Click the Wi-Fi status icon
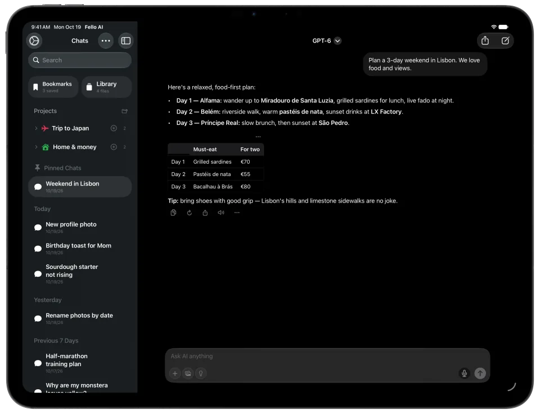Image resolution: width=540 pixels, height=414 pixels. click(493, 27)
